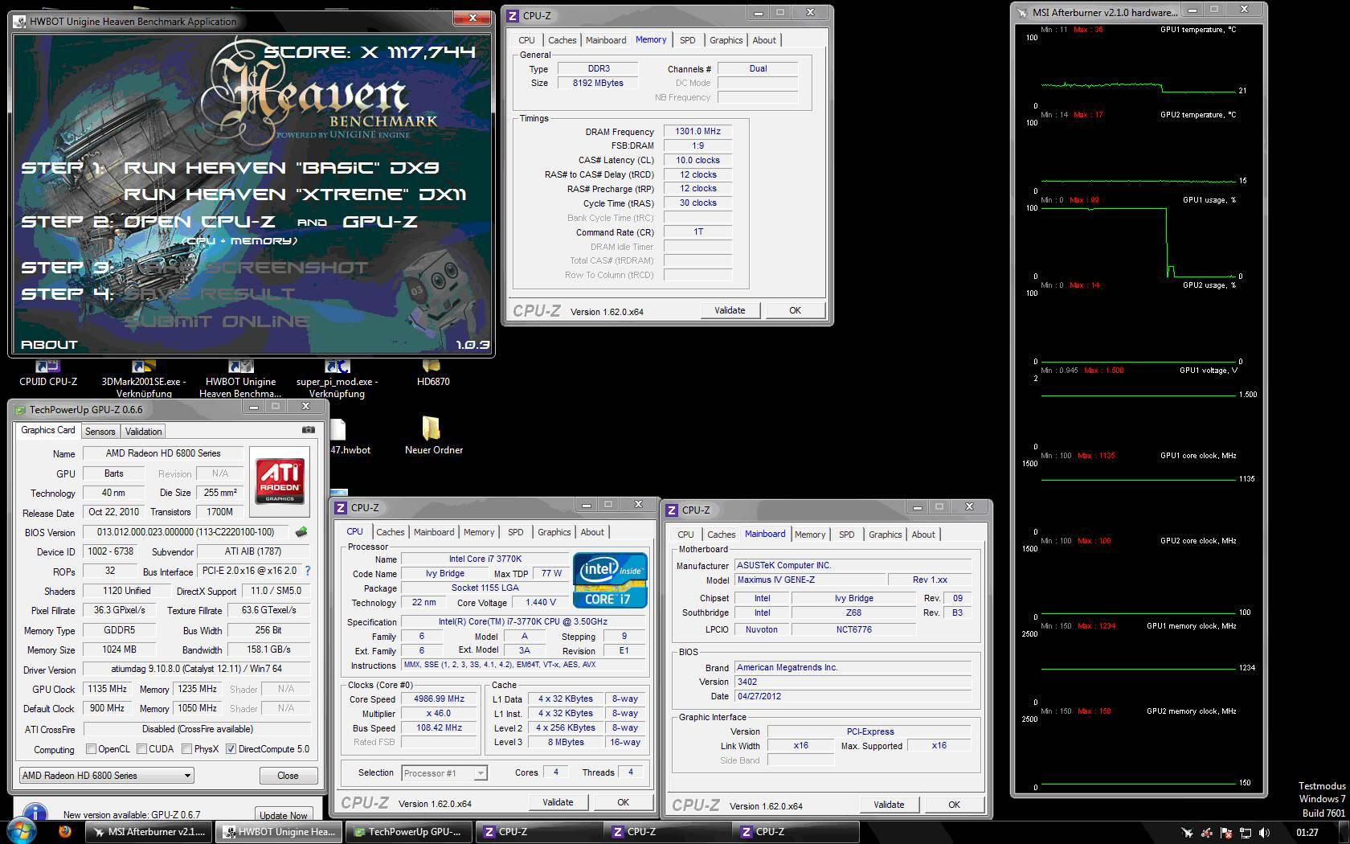The image size is (1350, 844).
Task: Toggle the PhysX checkbox in GPU-Z
Action: pos(186,749)
